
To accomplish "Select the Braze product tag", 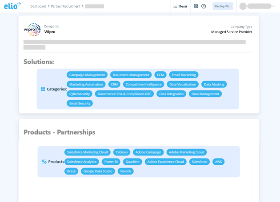I will (x=72, y=171).
